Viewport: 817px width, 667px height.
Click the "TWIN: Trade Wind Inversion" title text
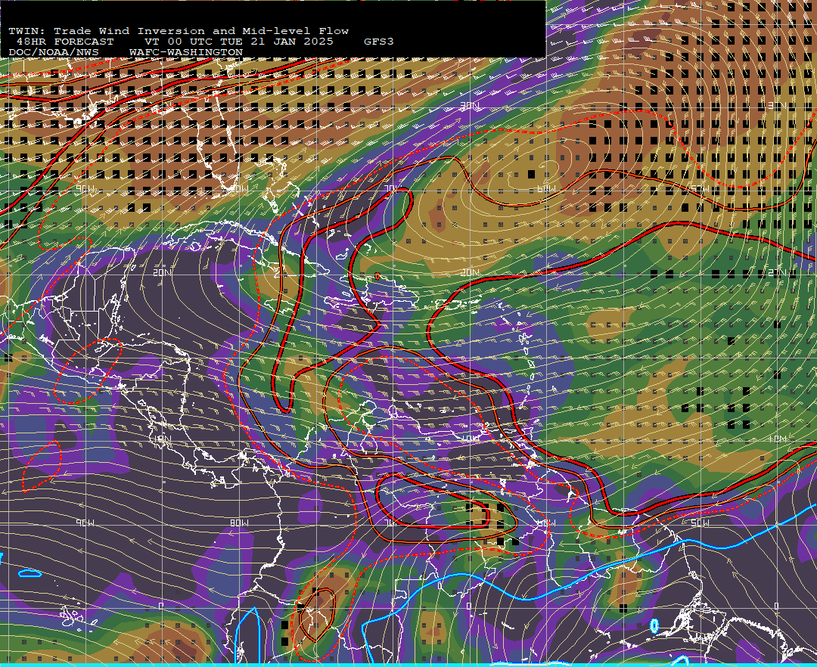click(107, 31)
